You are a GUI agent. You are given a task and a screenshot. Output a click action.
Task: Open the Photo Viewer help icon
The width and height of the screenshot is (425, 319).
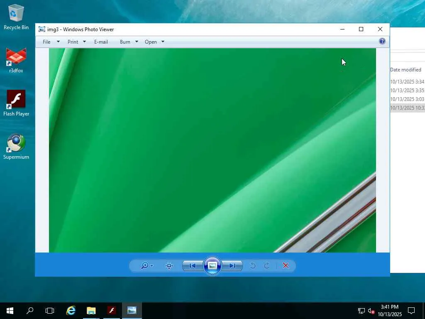(x=382, y=41)
